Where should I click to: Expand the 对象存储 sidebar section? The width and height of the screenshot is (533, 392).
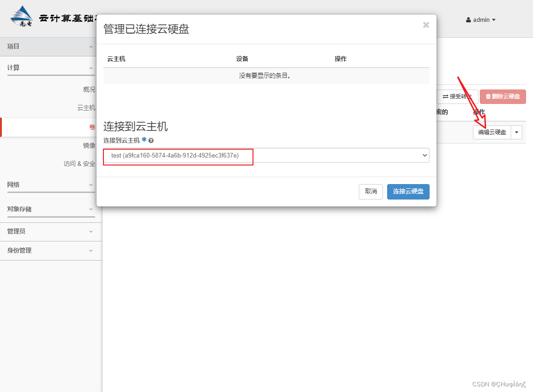point(51,209)
